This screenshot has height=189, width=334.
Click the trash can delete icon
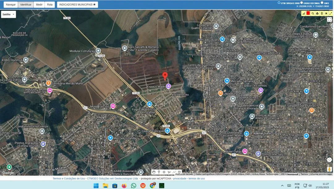pyautogui.click(x=322, y=13)
